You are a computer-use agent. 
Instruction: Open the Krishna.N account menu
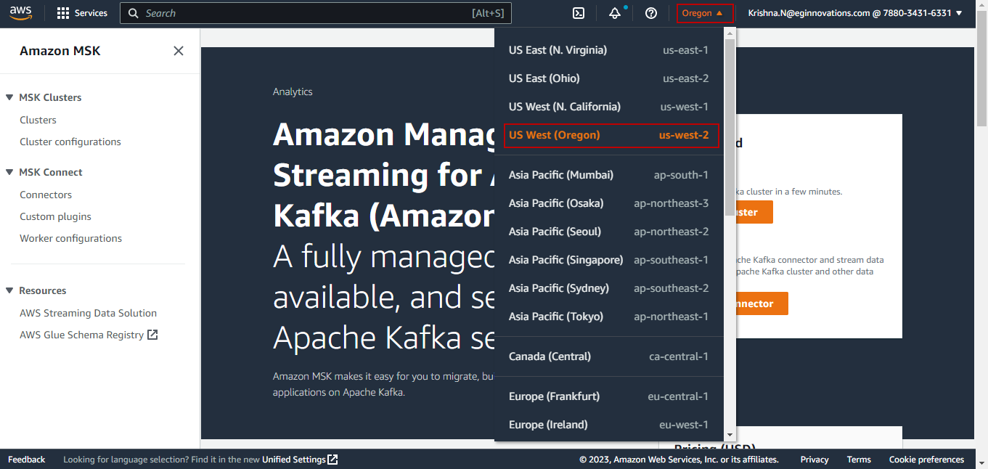point(855,13)
